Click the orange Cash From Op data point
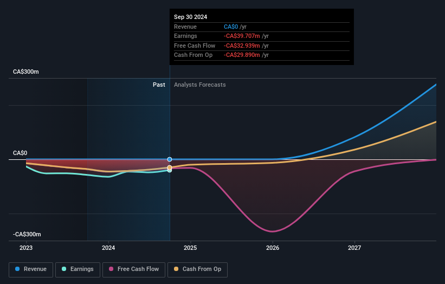Image resolution: width=445 pixels, height=284 pixels. [170, 167]
